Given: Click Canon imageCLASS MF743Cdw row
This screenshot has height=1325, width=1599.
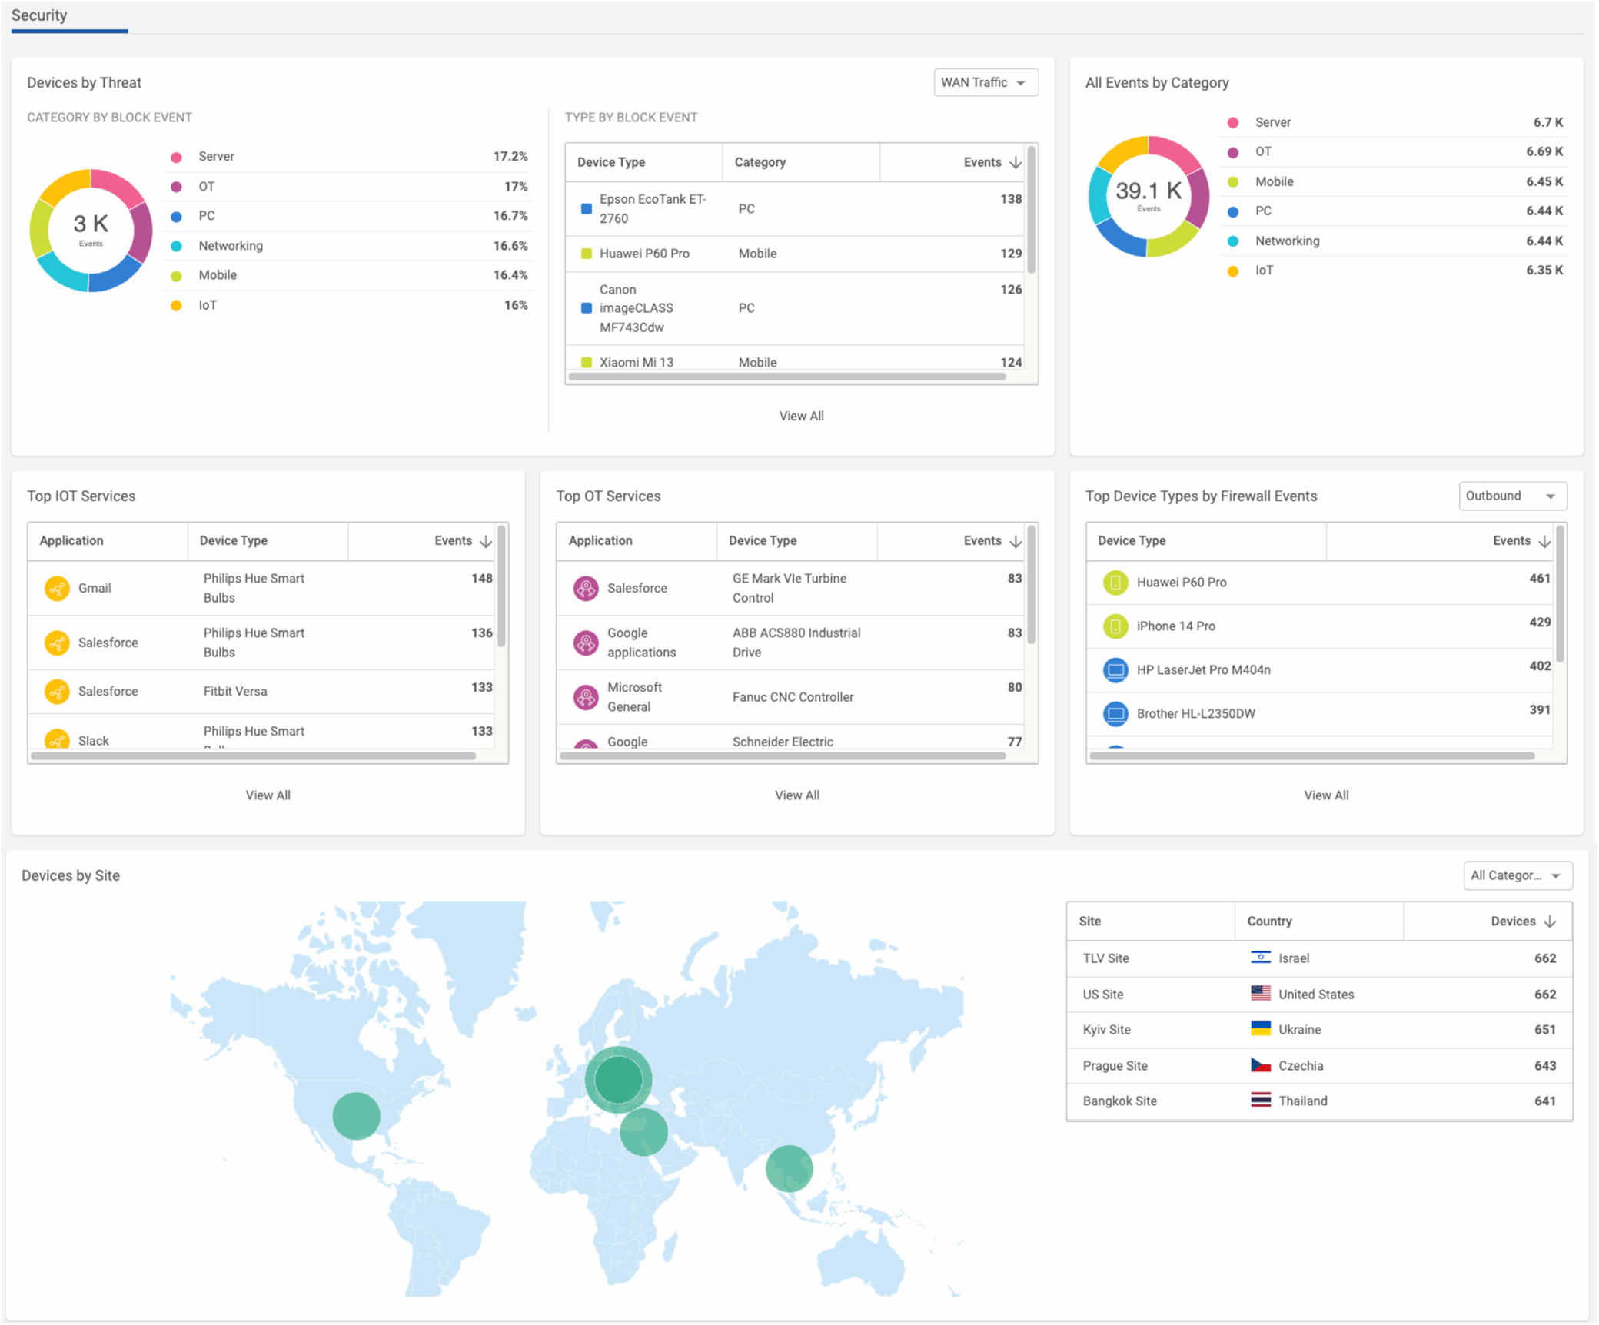Looking at the screenshot, I should pos(795,308).
